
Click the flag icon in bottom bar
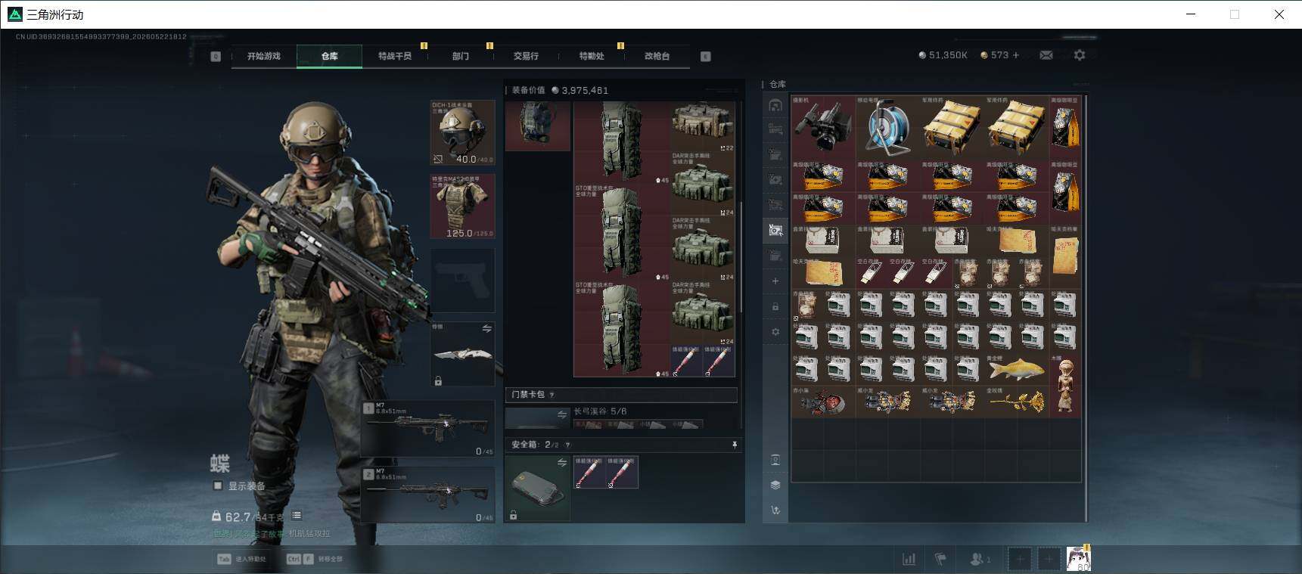[x=940, y=560]
